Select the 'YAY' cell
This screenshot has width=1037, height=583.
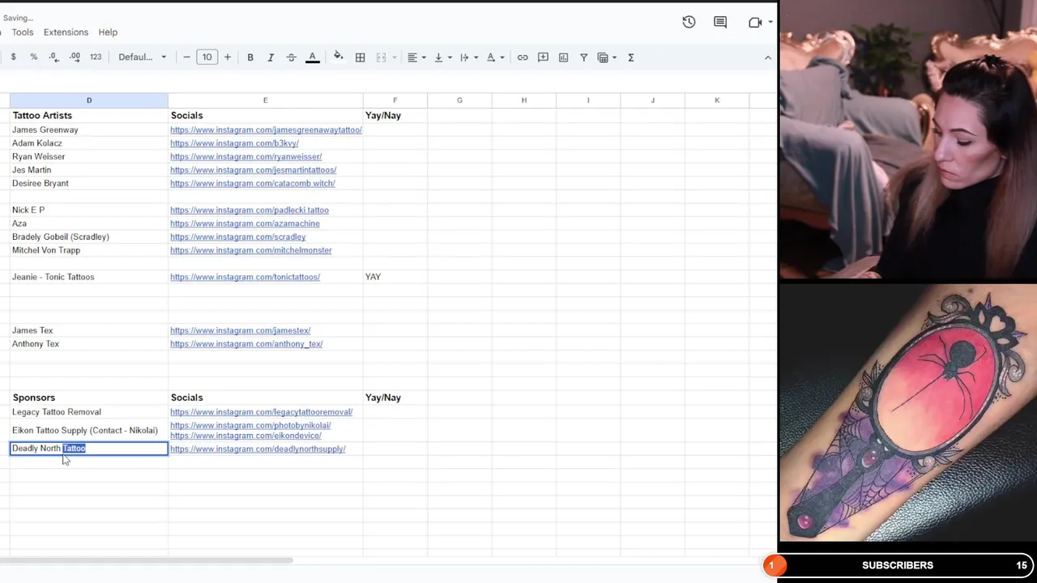[395, 277]
